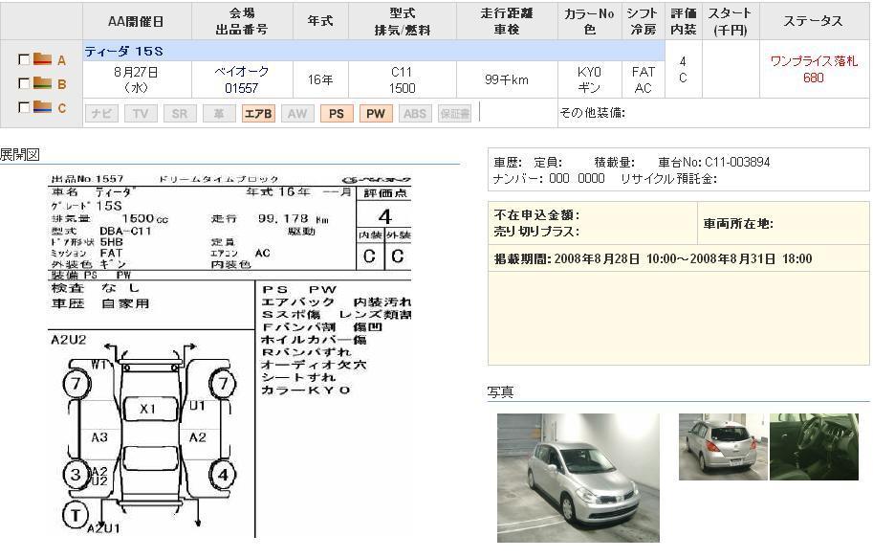Screen dimensions: 873x558
Task: Click the その他装備 label
Action: 593,113
